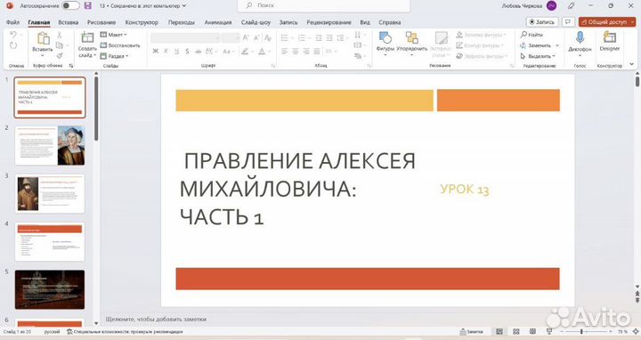The width and height of the screenshot is (641, 340).
Task: Click the русский language indicator
Action: click(x=52, y=331)
